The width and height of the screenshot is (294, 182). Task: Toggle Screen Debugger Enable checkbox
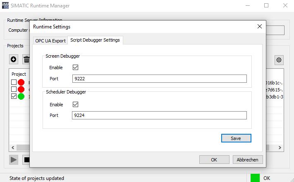pos(75,68)
